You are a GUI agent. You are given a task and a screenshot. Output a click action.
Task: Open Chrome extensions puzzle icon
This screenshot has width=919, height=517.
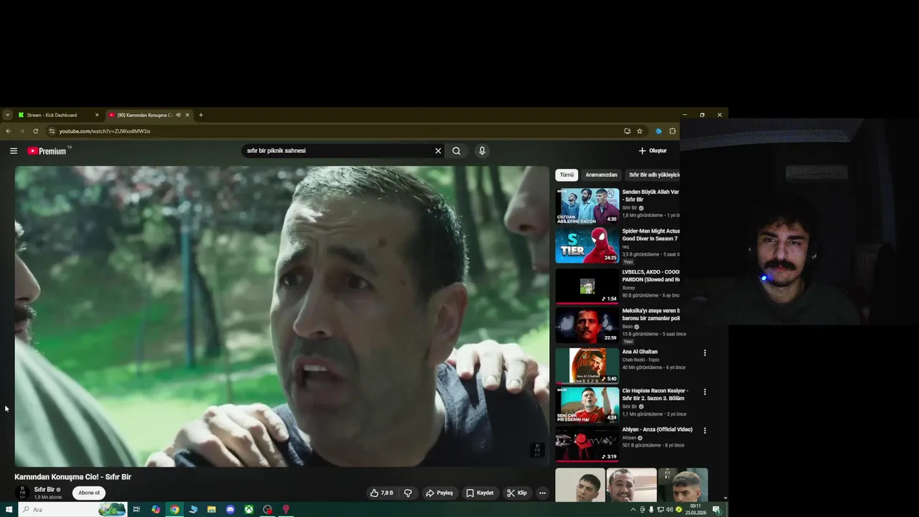[673, 131]
